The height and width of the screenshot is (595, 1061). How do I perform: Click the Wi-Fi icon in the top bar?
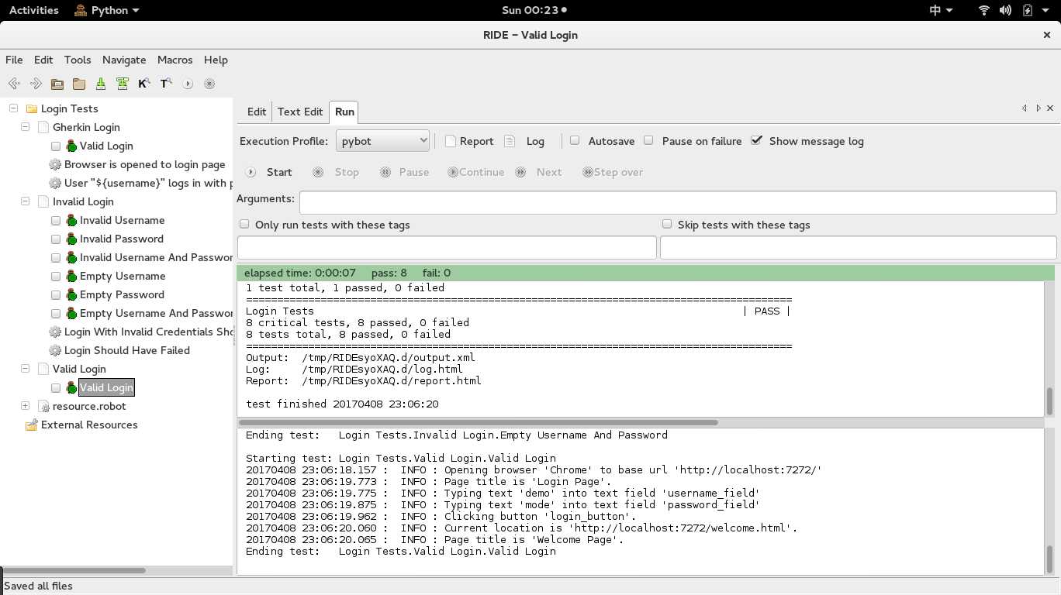pos(984,10)
